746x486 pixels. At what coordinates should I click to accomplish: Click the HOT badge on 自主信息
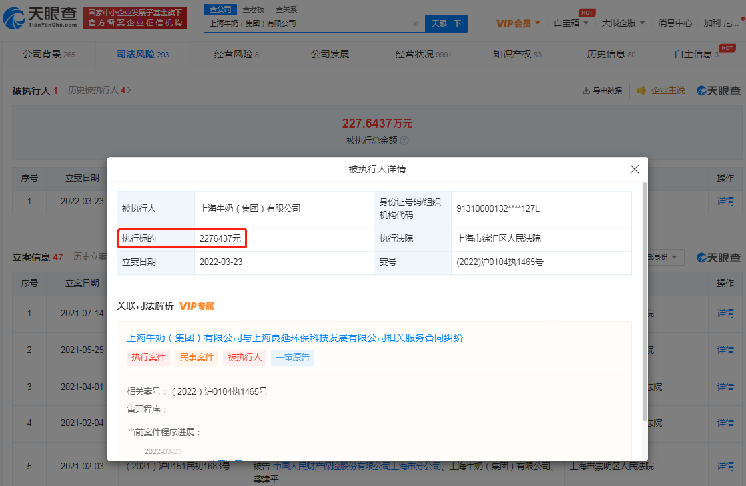[727, 48]
